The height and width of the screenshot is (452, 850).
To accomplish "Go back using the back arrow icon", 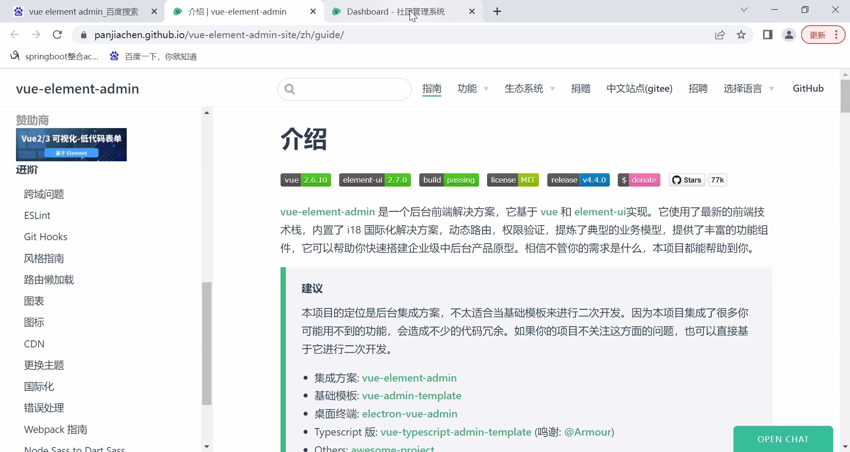I will (x=15, y=35).
